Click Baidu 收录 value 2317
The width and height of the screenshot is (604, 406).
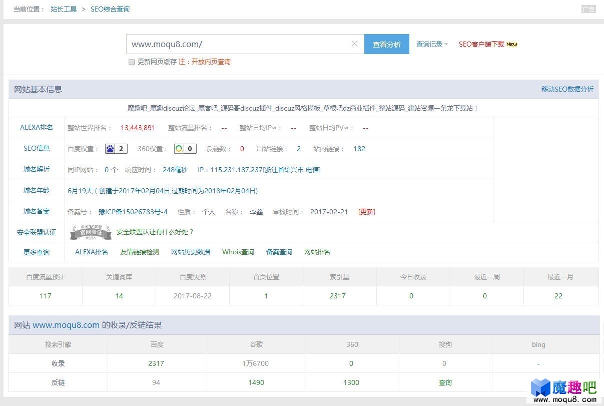tap(156, 363)
